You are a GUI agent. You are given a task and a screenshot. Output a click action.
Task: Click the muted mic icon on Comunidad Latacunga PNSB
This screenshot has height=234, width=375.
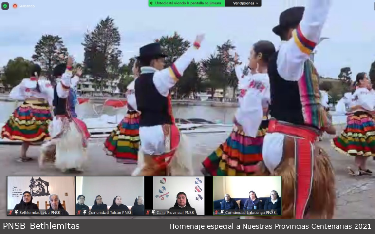(x=216, y=213)
